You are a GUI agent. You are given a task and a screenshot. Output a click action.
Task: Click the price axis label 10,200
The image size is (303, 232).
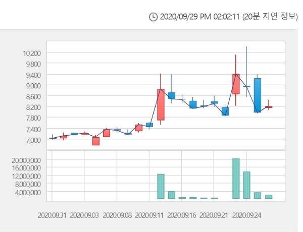[x=32, y=53]
